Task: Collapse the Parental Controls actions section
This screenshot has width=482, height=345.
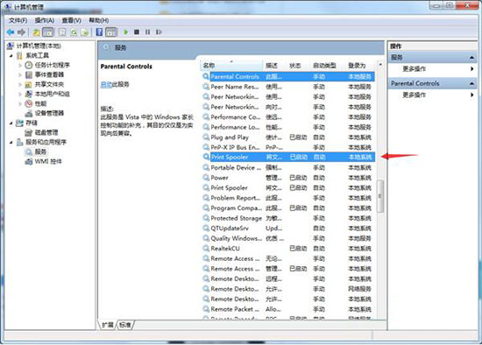Action: pyautogui.click(x=471, y=83)
